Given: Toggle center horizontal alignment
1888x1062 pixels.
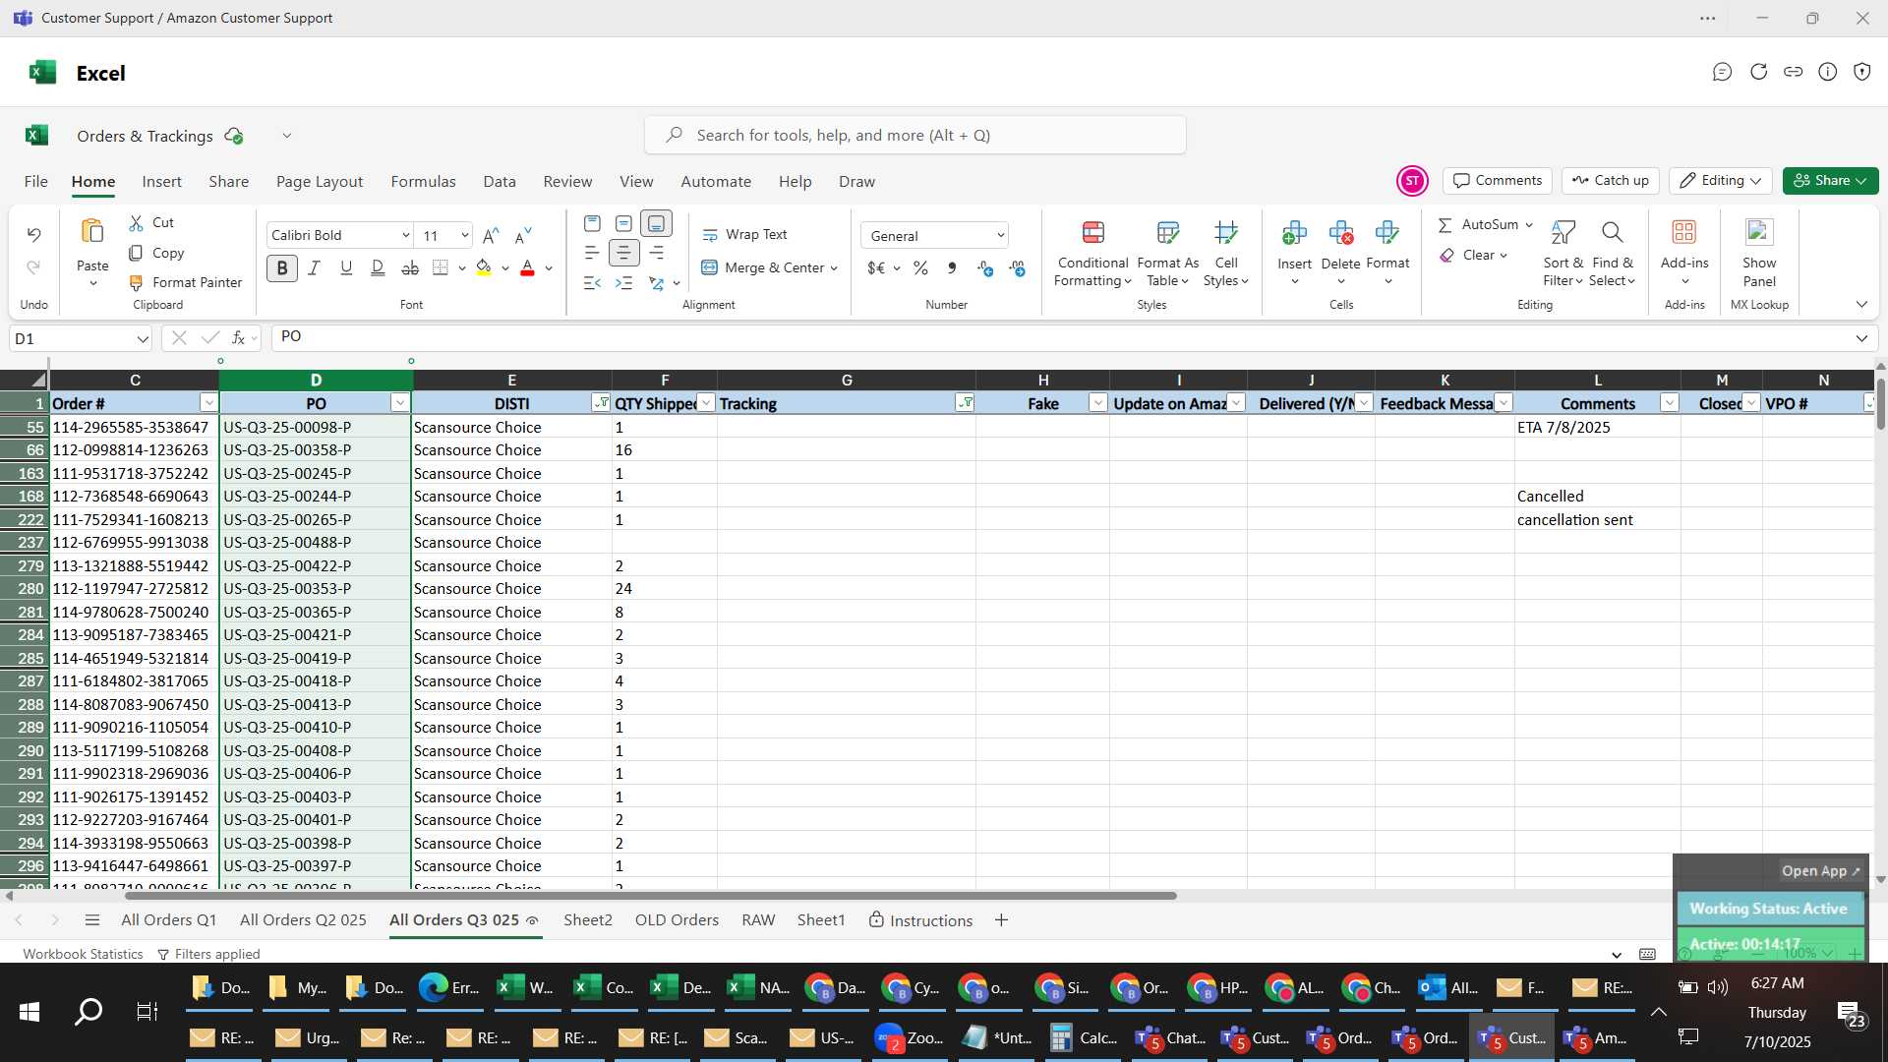Looking at the screenshot, I should pos(623,253).
